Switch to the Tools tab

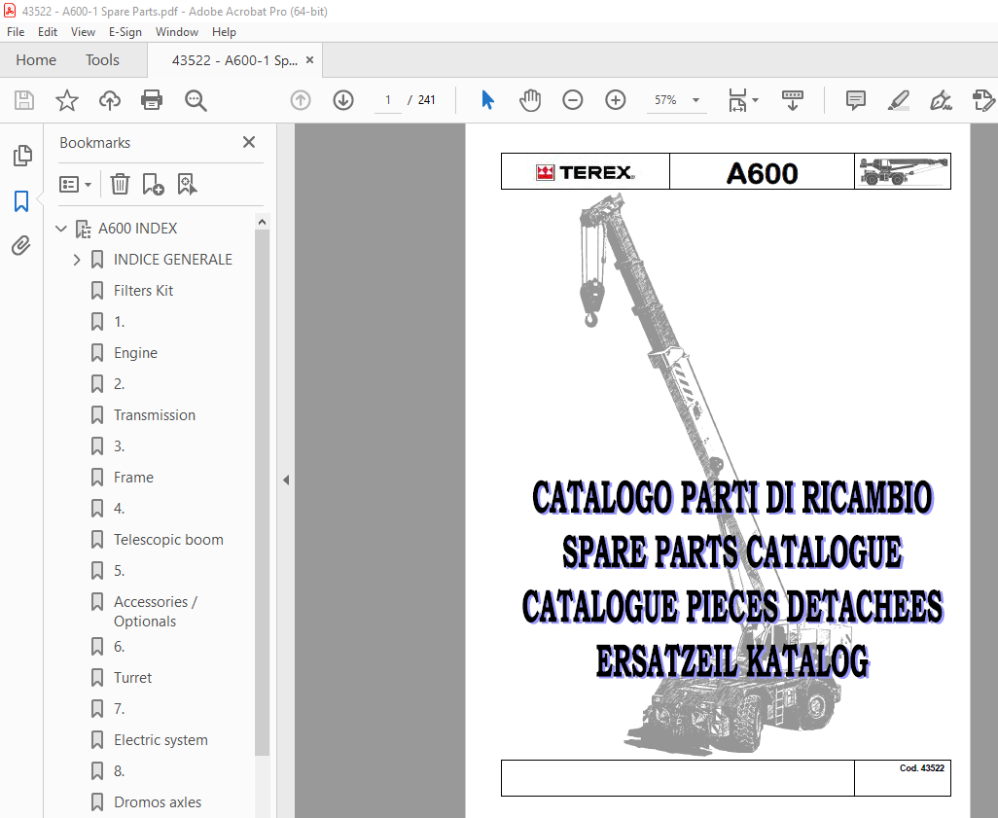pos(102,60)
